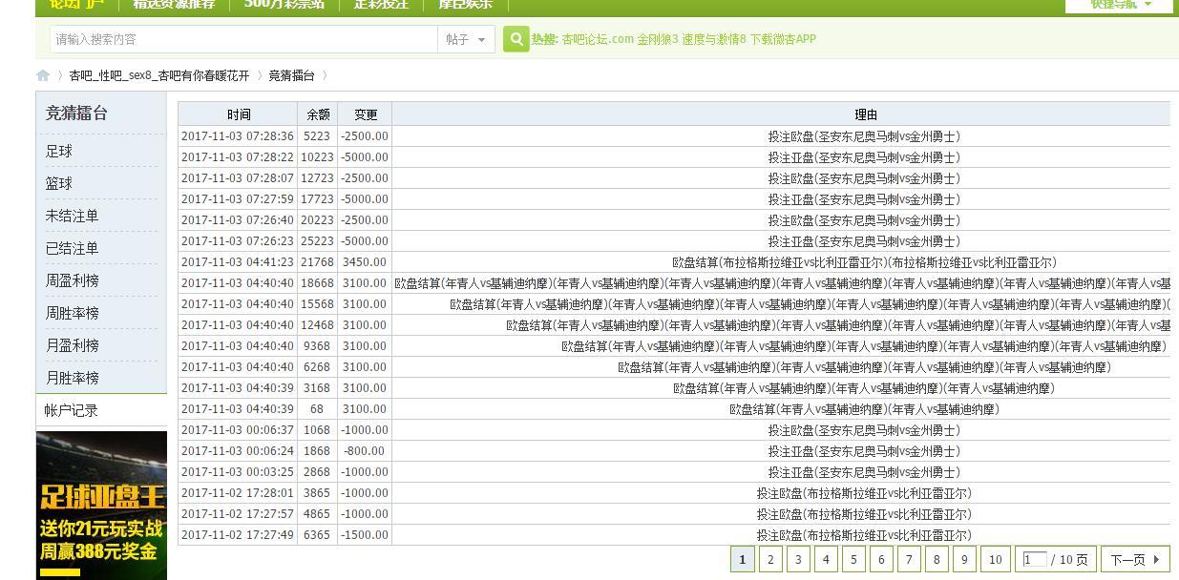
Task: Open the 帖子 search type dropdown
Action: (467, 39)
